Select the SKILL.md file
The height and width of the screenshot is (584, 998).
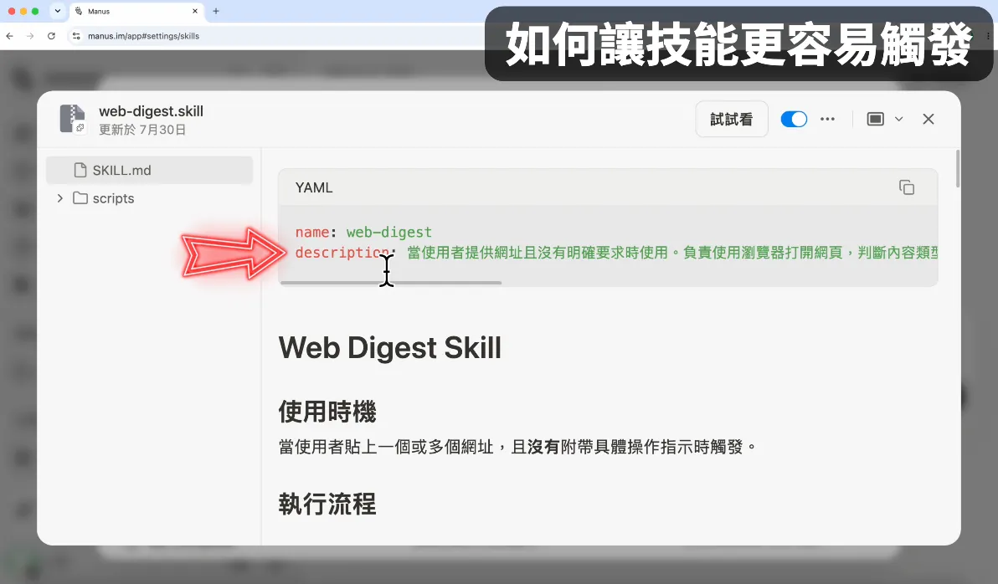click(x=150, y=170)
